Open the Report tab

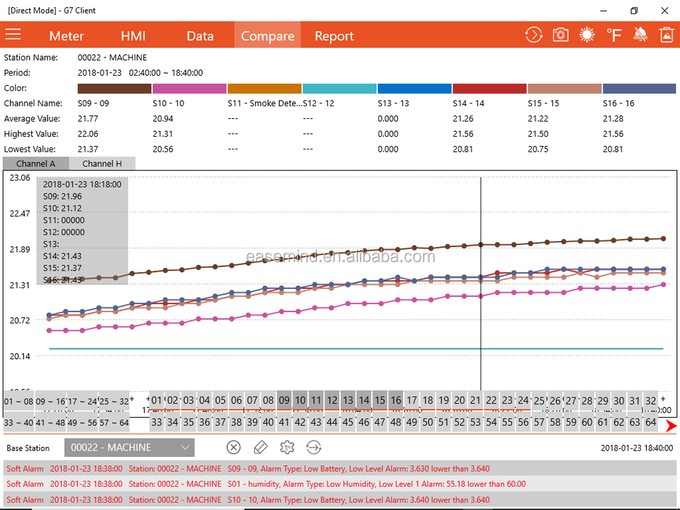coord(334,35)
